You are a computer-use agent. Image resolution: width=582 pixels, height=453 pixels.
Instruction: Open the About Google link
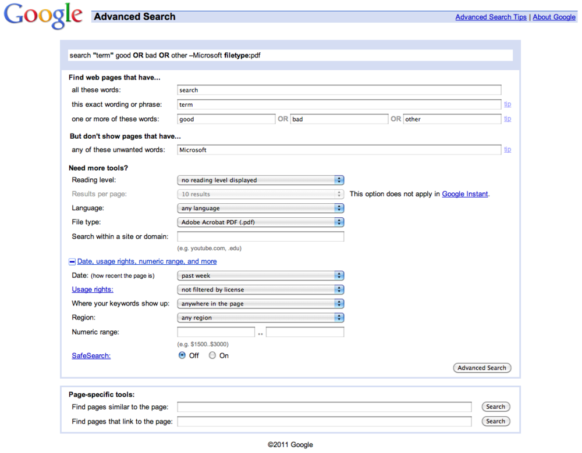click(x=553, y=17)
